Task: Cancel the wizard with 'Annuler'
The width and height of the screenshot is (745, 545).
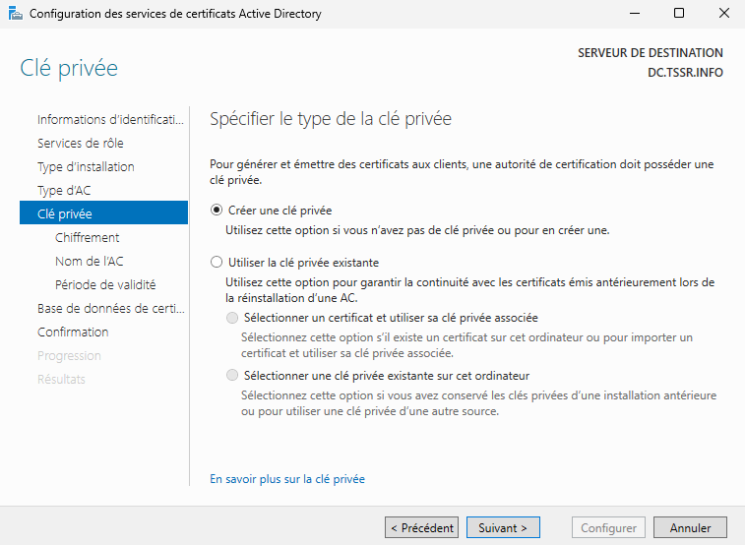Action: tap(690, 528)
